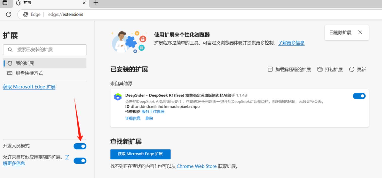Click the 使用扩展来个性化浏览器 heading

182,35
